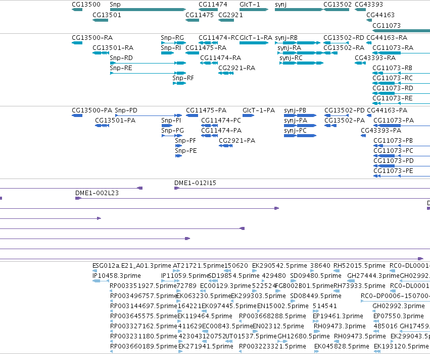Viewport: 430px width, 354px height.
Task: Click the Snp-RF transcript label
Action: (183, 78)
